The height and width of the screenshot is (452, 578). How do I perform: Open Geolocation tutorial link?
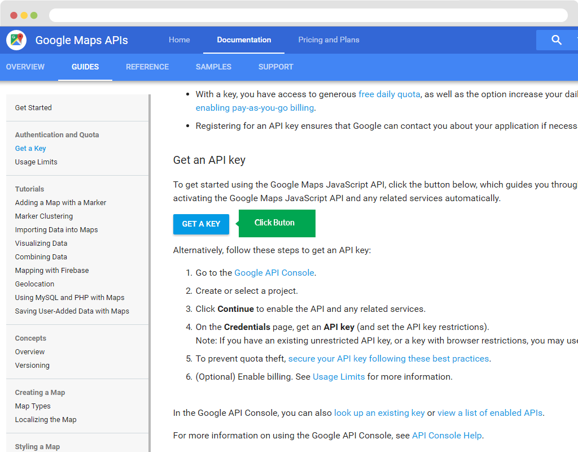[x=34, y=284]
